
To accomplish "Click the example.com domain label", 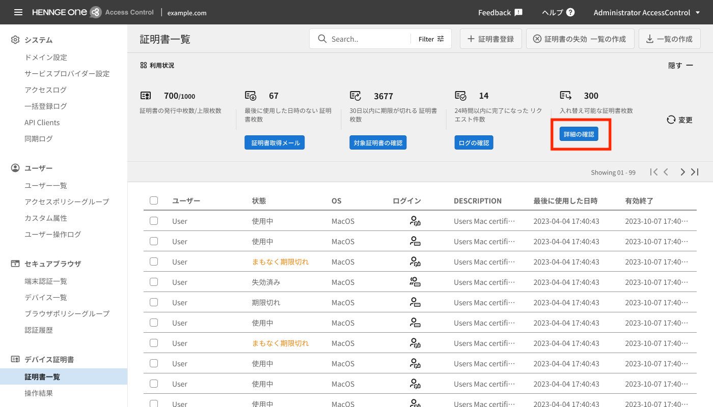I will 187,13.
